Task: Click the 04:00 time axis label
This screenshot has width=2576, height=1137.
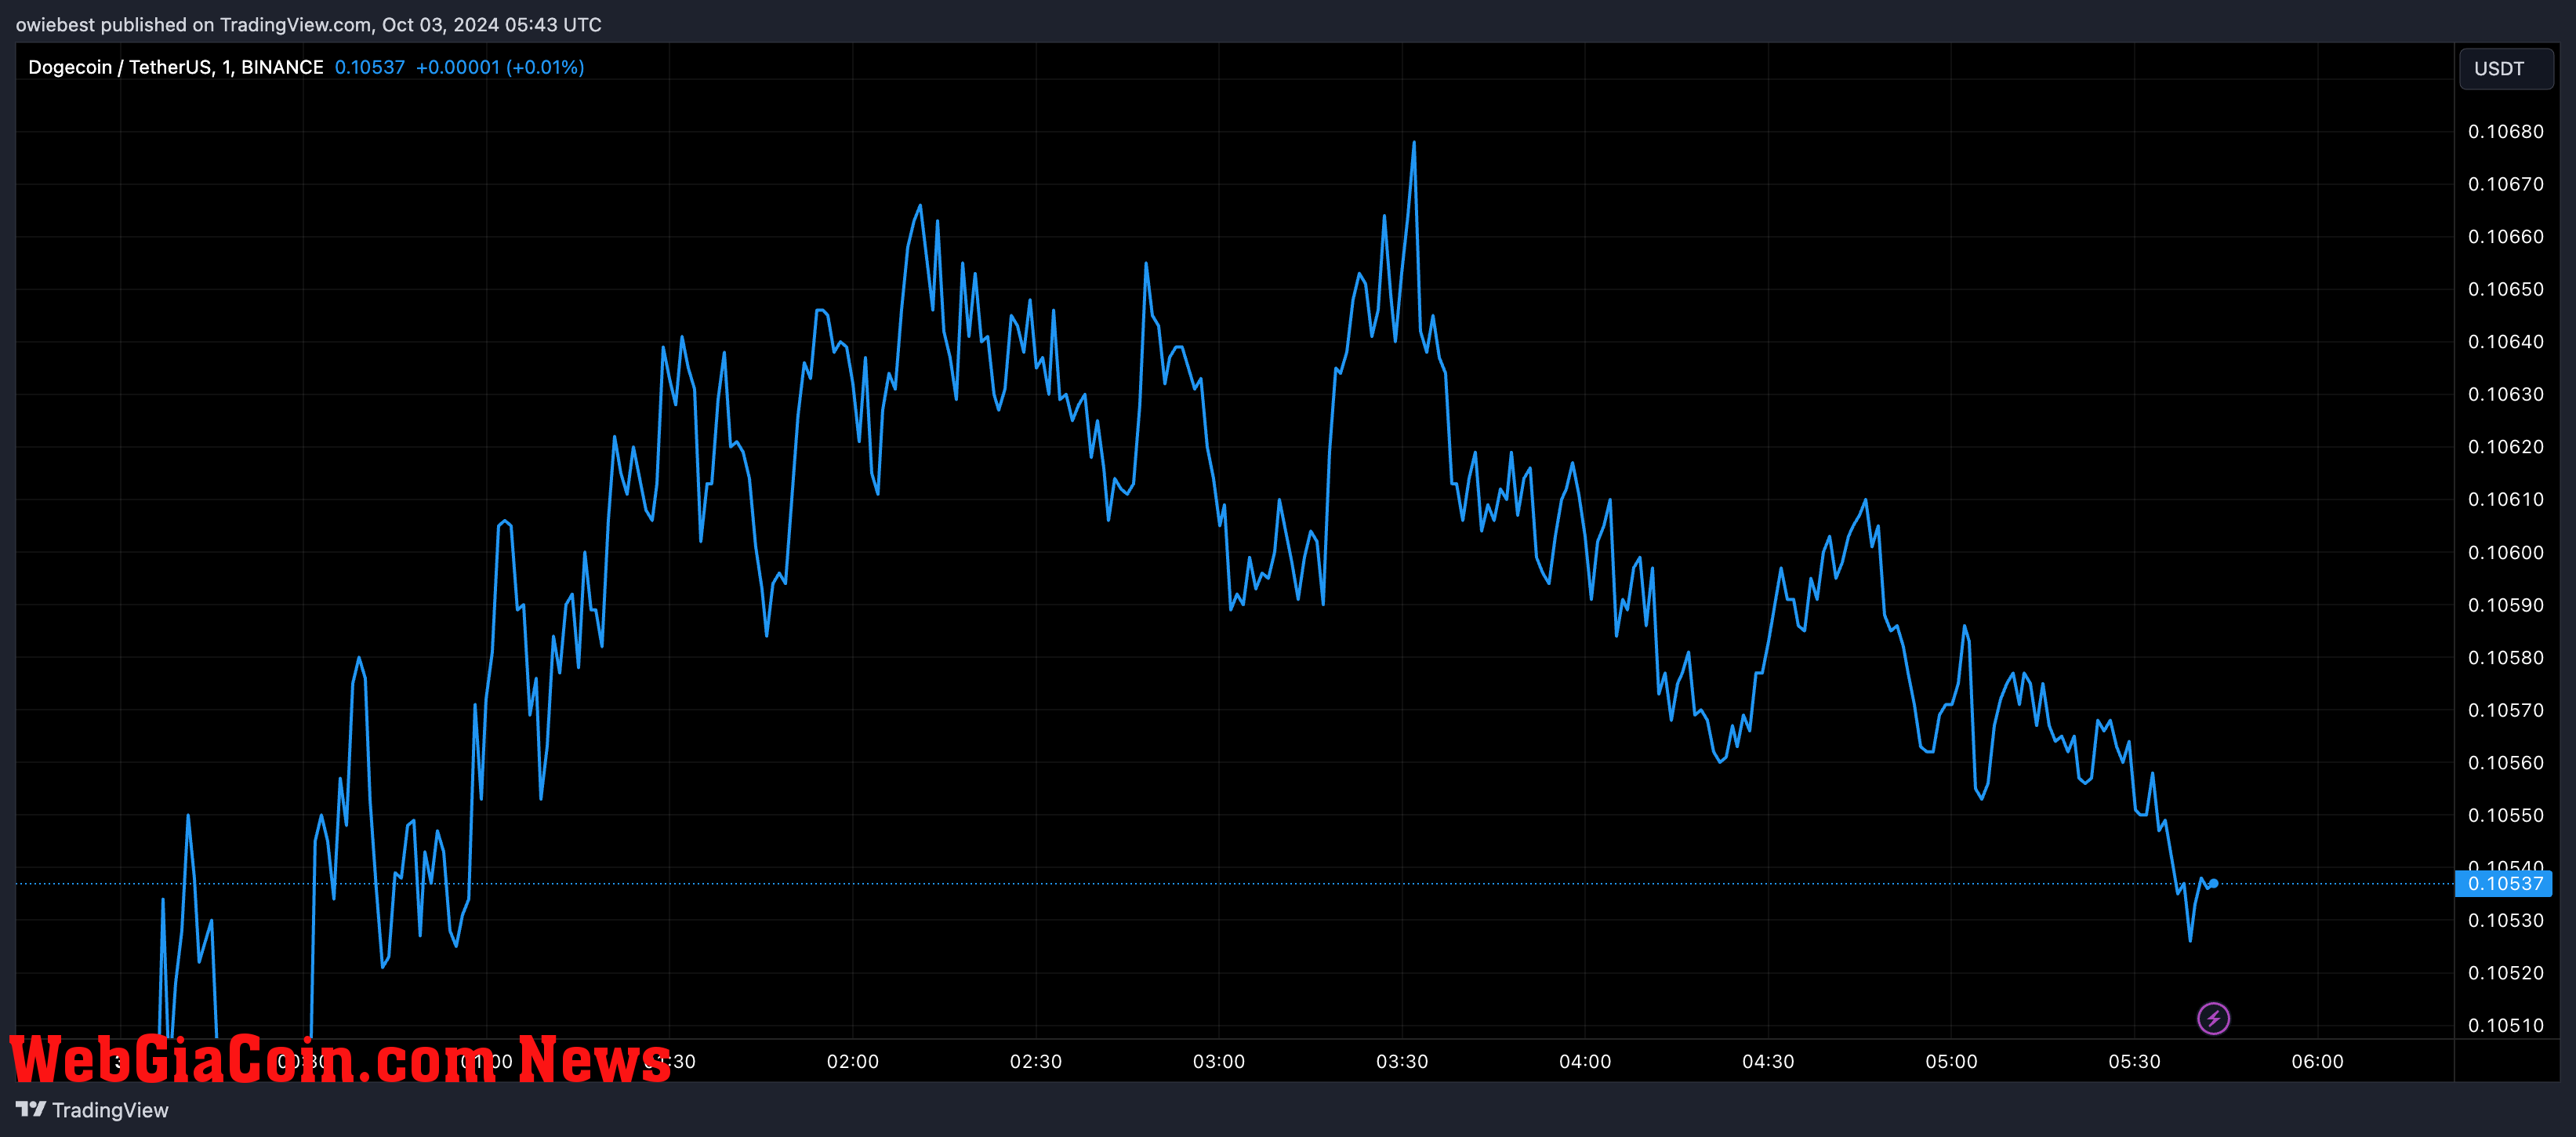Action: click(x=1584, y=1061)
